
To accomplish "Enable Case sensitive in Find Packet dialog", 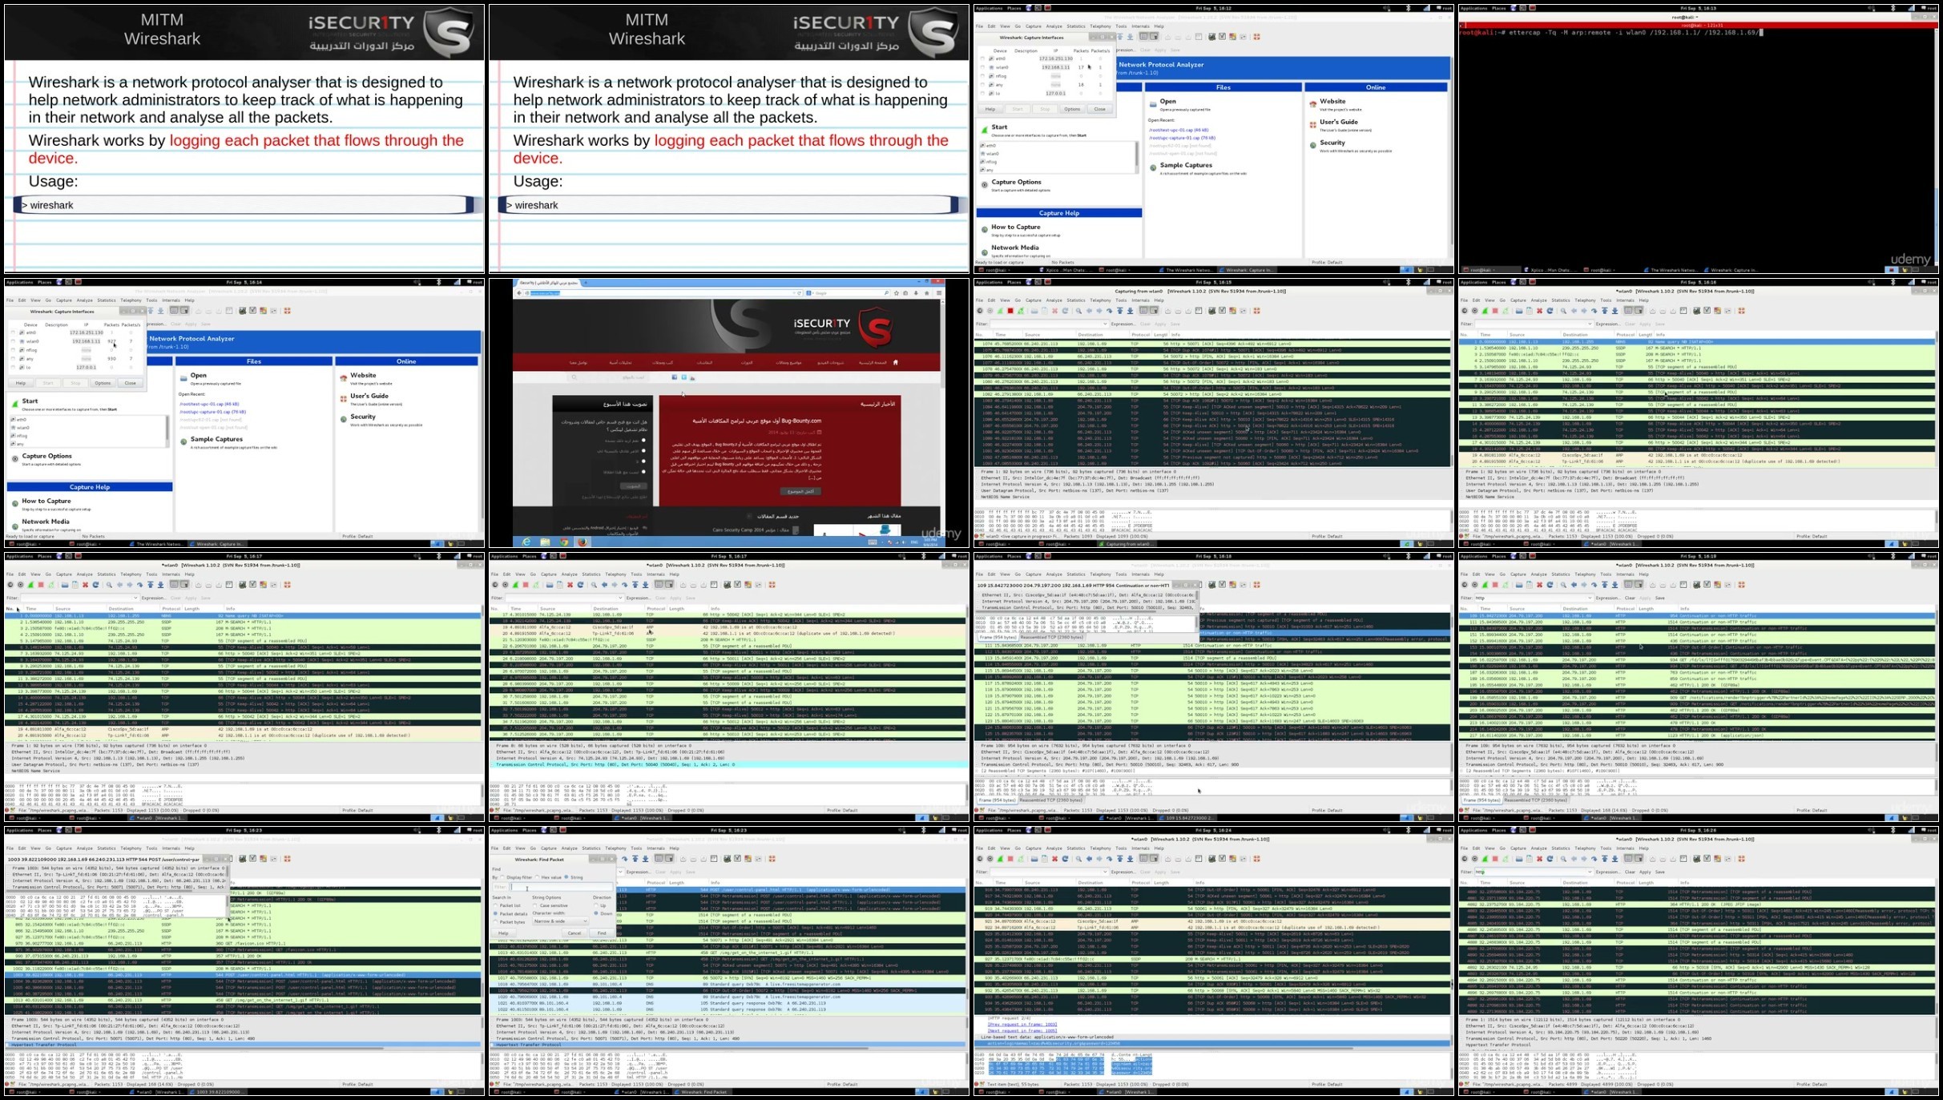I will click(536, 905).
